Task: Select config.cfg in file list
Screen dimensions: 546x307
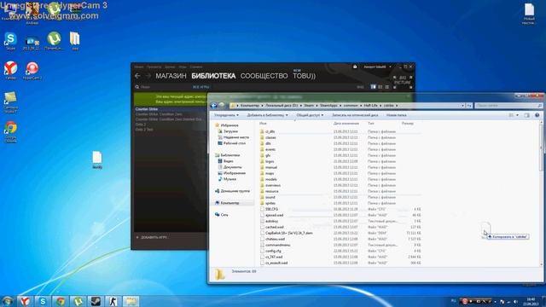Action: coord(273,251)
